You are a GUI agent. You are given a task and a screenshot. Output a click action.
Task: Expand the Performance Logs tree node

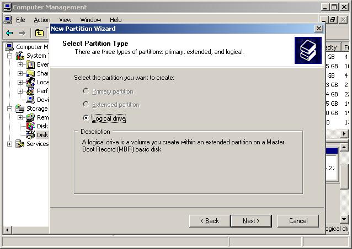click(x=20, y=91)
